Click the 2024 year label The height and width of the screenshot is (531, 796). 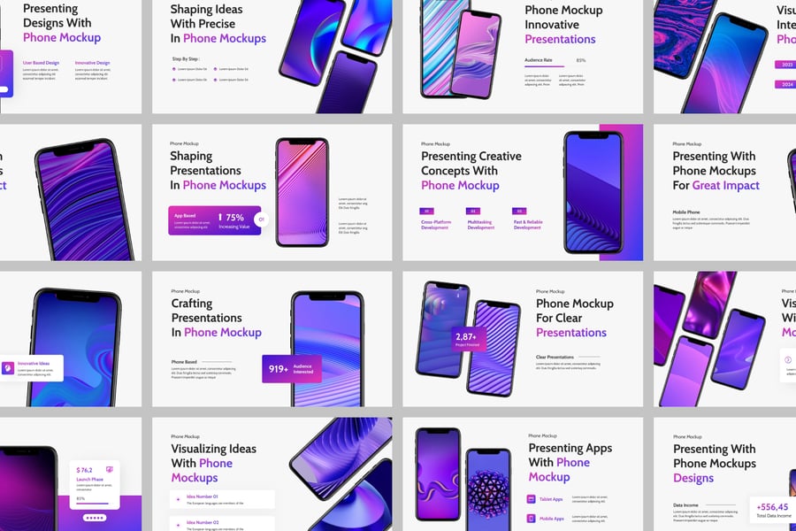coord(785,84)
